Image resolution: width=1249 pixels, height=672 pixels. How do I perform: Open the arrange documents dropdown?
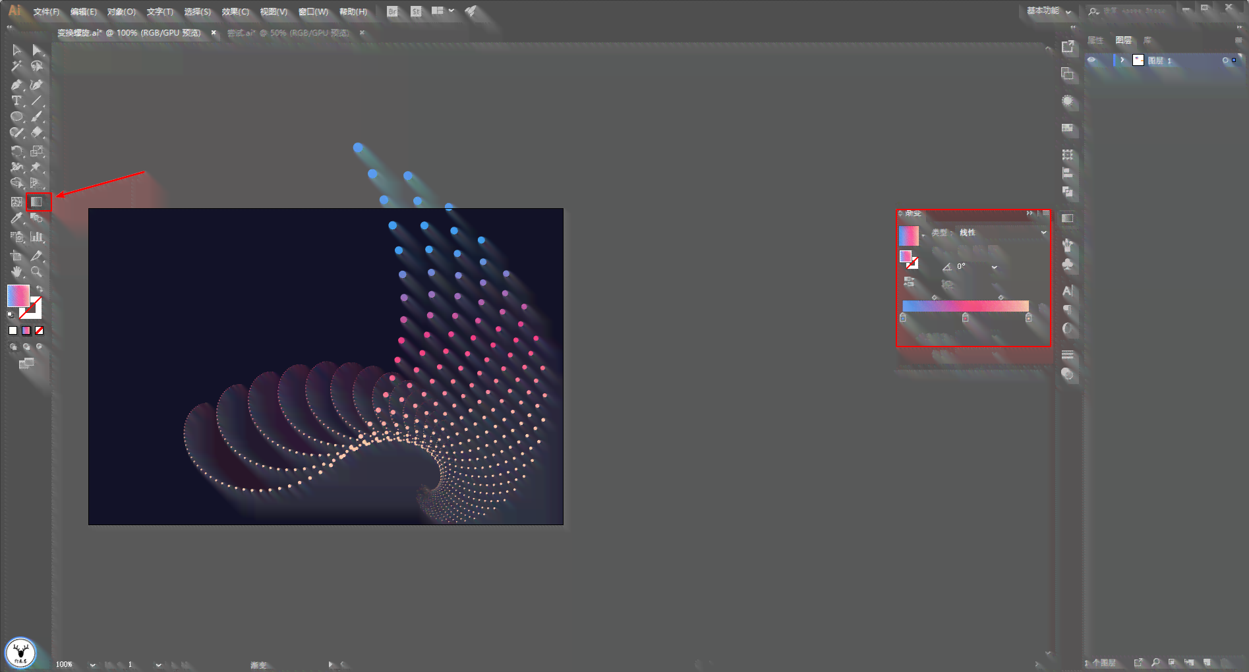443,11
